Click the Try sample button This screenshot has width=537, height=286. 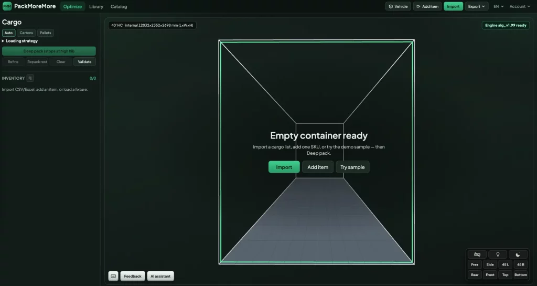pyautogui.click(x=352, y=167)
